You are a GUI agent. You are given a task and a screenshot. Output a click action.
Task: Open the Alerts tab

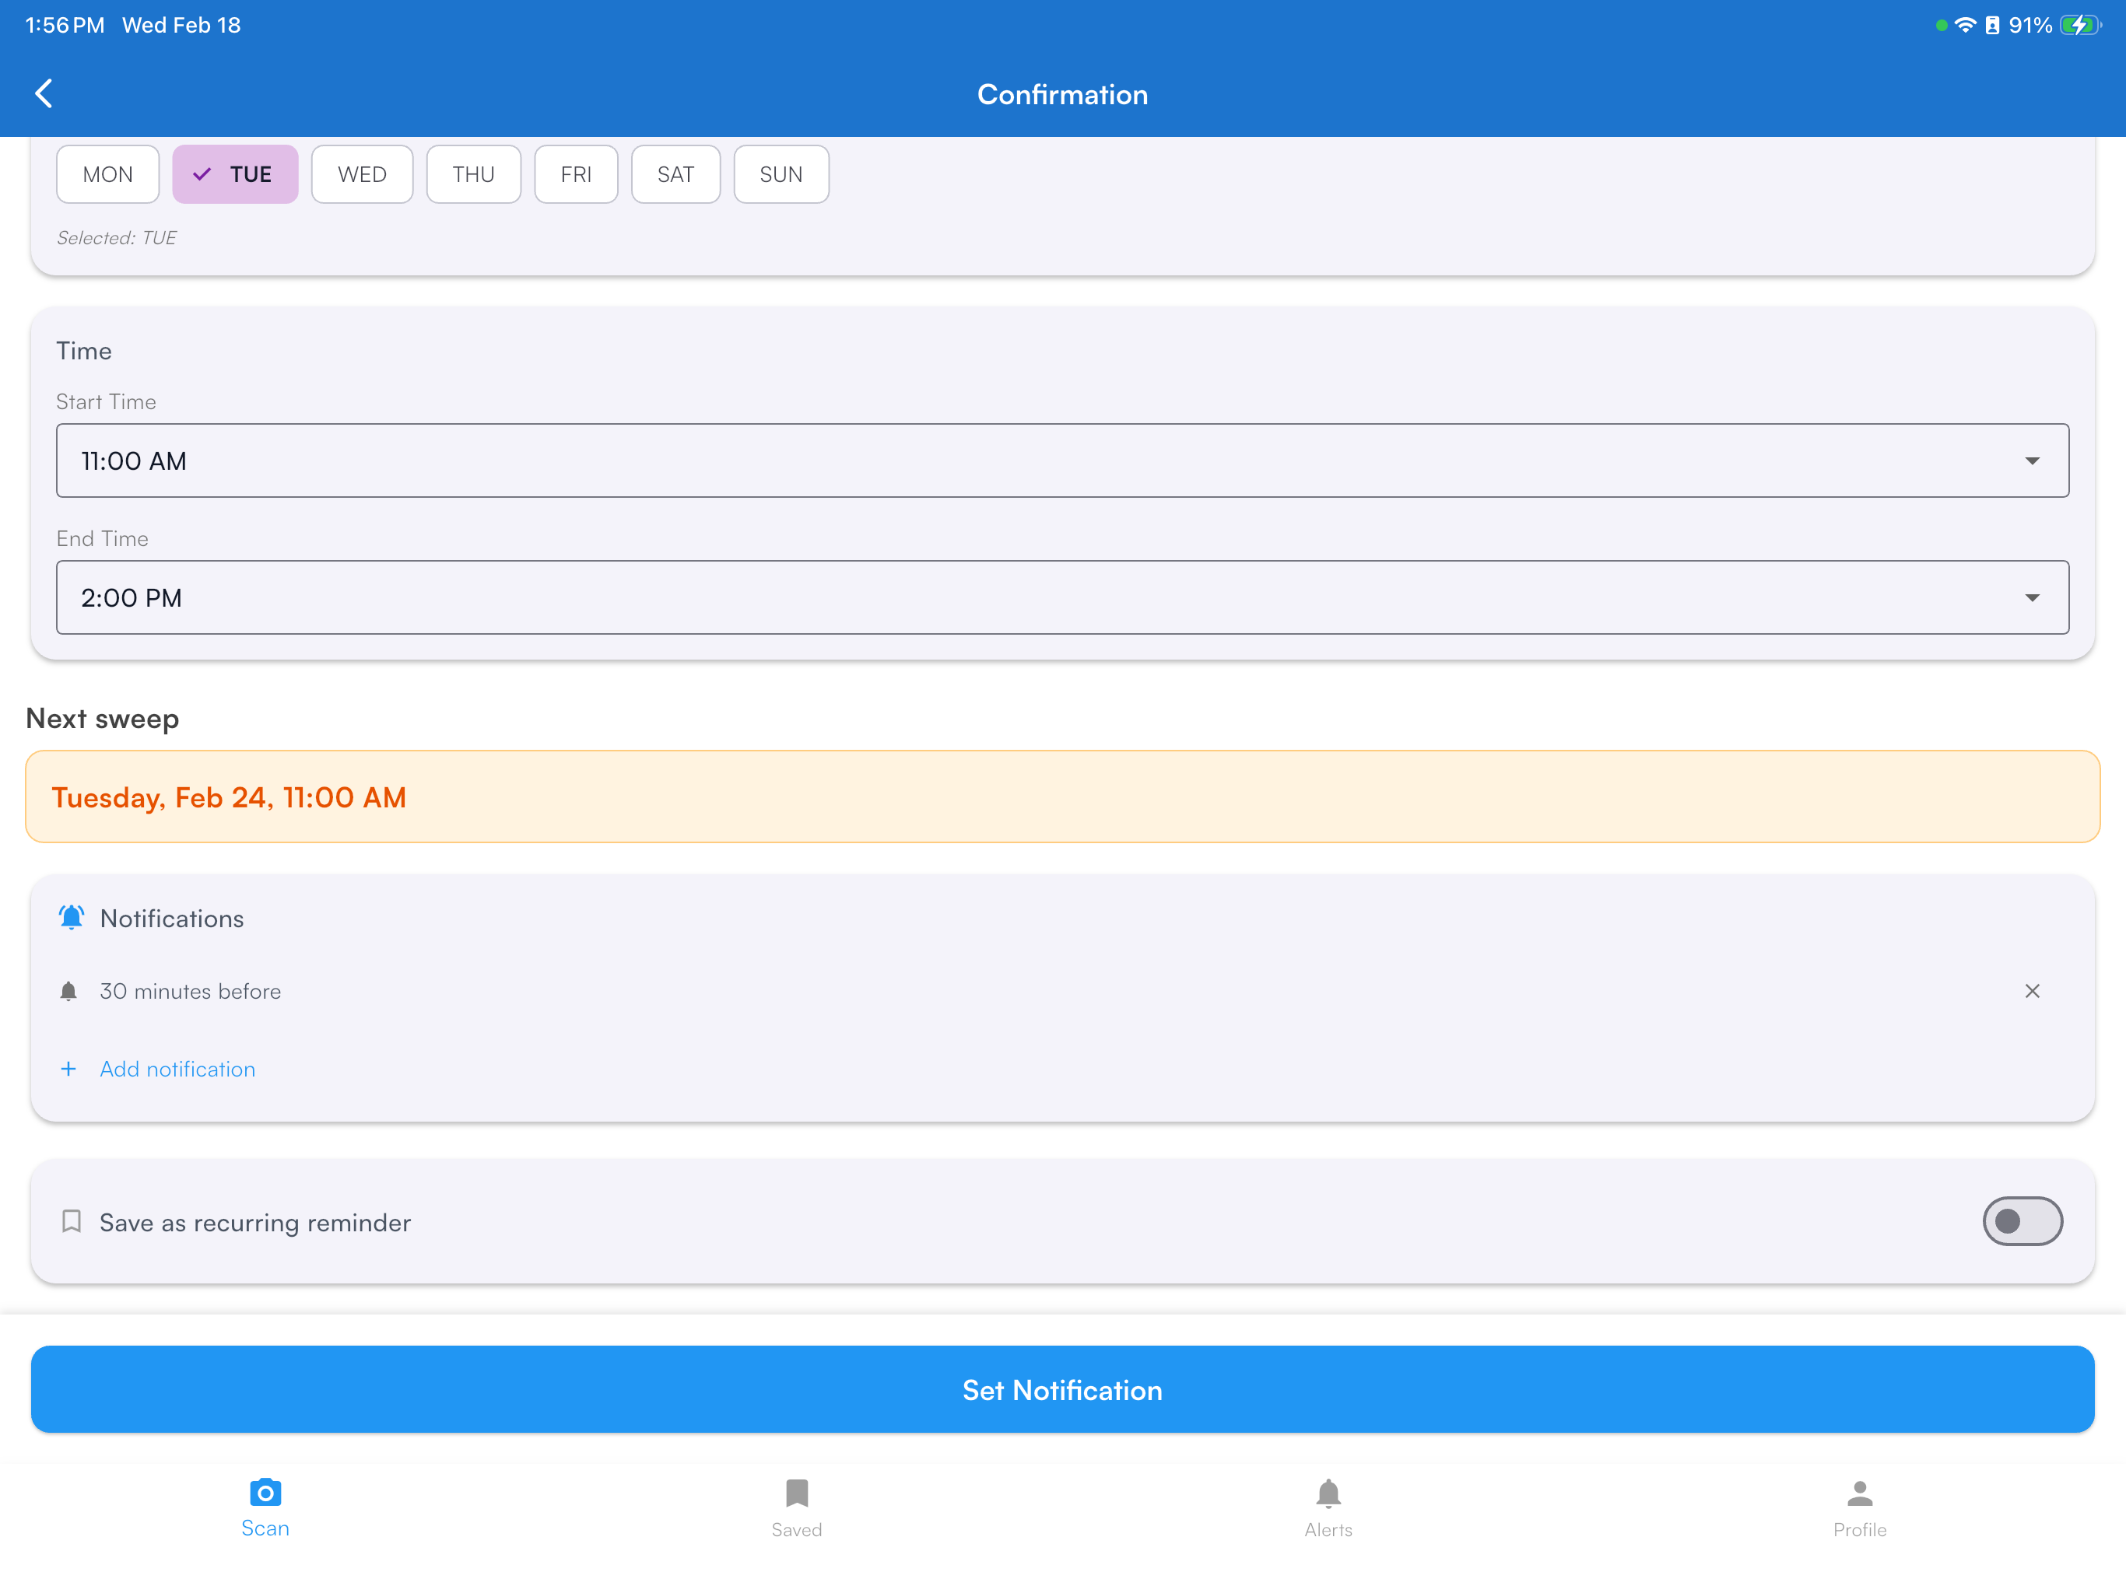[x=1328, y=1507]
